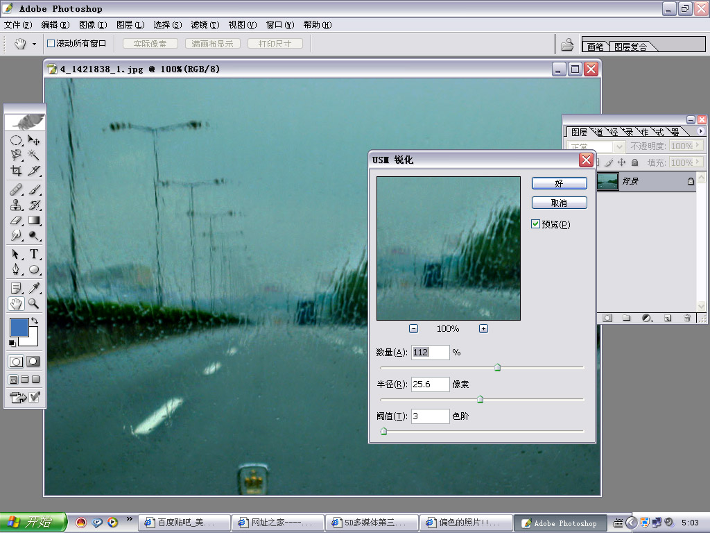The width and height of the screenshot is (710, 533).
Task: Select the Notes tool
Action: tap(16, 288)
